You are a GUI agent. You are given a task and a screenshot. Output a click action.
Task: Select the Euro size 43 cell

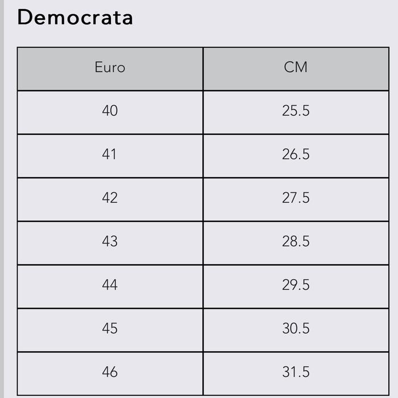coord(110,241)
